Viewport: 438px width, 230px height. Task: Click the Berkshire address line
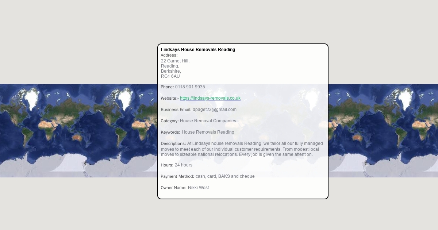coord(170,71)
